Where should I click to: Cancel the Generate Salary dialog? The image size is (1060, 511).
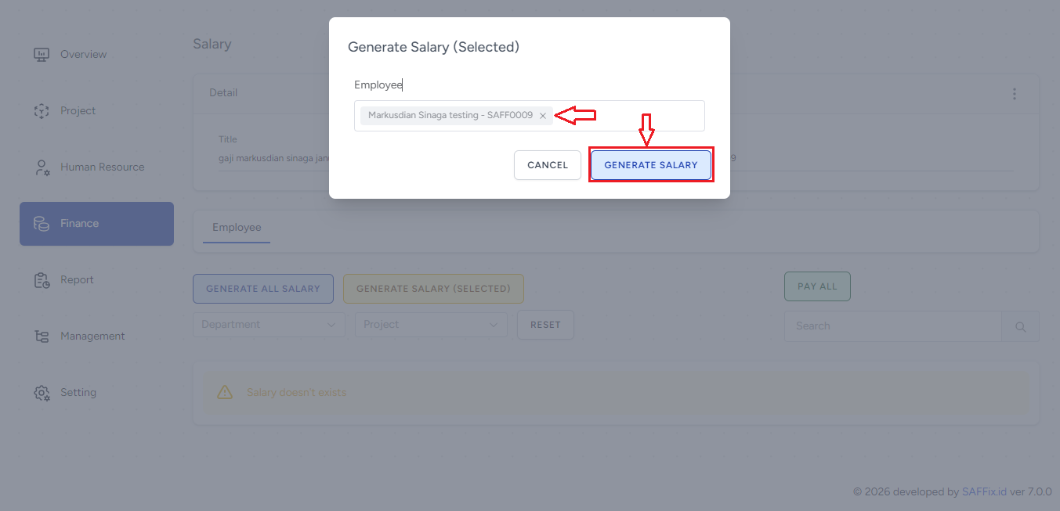point(548,165)
